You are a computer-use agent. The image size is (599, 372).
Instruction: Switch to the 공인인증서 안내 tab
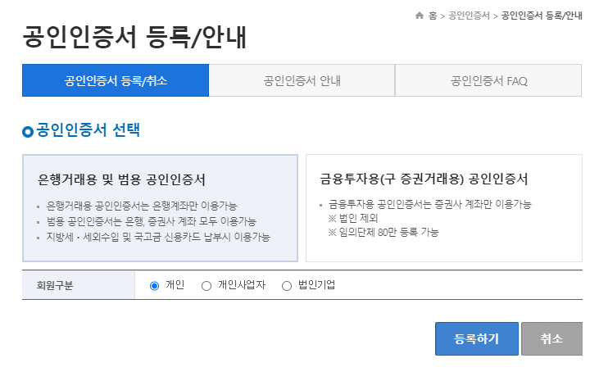click(302, 80)
